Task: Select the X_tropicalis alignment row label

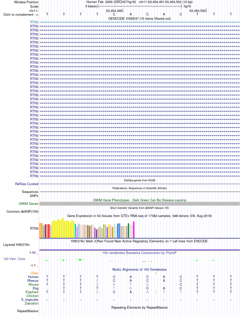Action: tap(30, 300)
